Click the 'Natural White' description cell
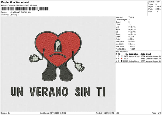This screenshot has height=115, width=162. [x=134, y=56]
